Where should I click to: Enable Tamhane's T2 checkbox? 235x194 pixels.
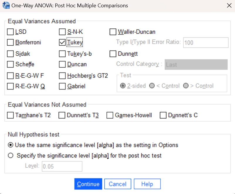point(10,115)
